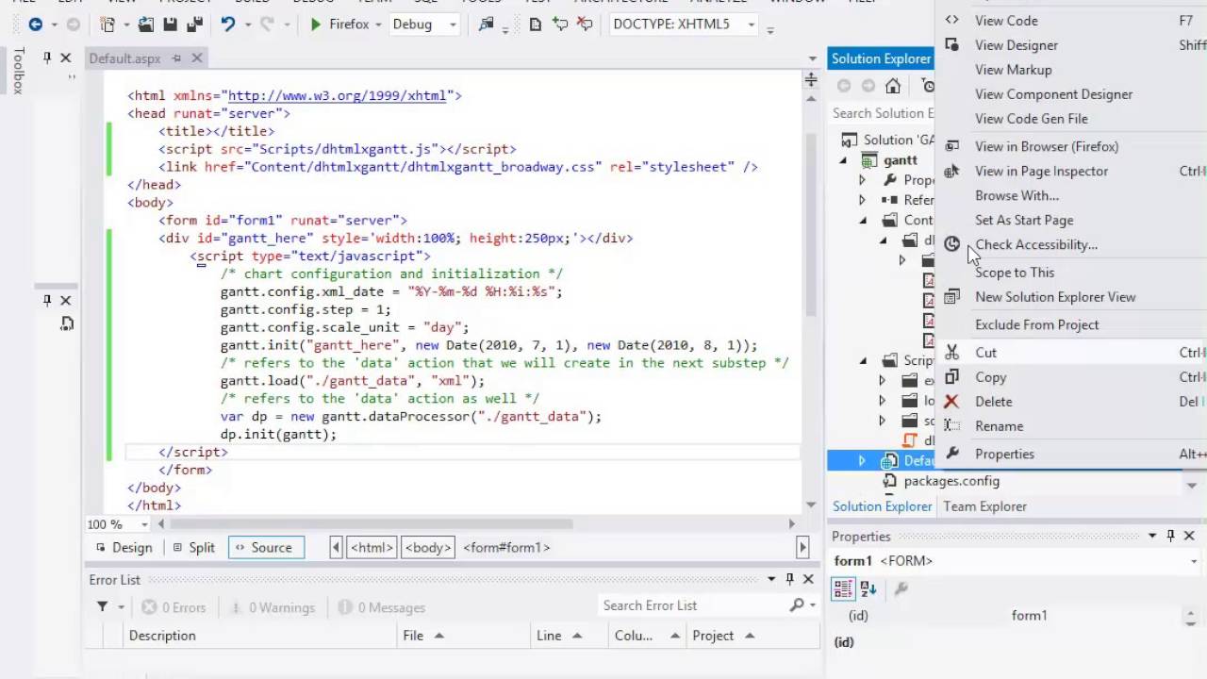
Task: Switch to Source view
Action: coord(265,547)
